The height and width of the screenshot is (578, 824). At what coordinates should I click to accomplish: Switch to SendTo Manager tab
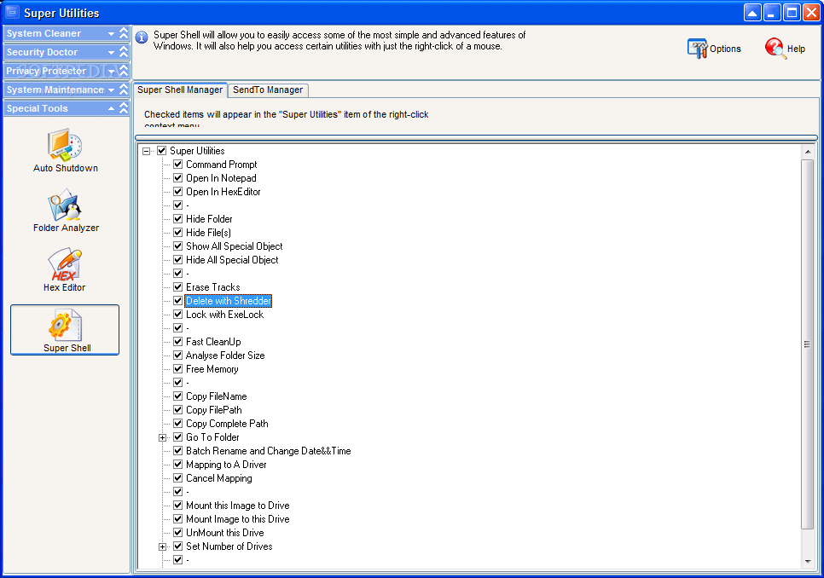(268, 90)
